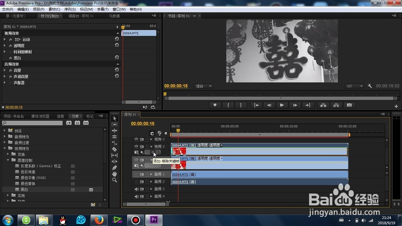
Task: Toggle 32-bit effects filter icon
Action: [77, 123]
